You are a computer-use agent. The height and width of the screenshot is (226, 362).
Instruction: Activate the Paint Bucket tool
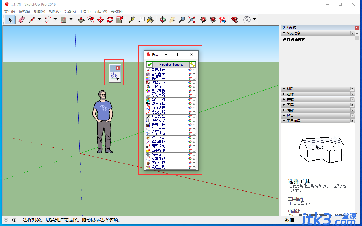pyautogui.click(x=150, y=20)
